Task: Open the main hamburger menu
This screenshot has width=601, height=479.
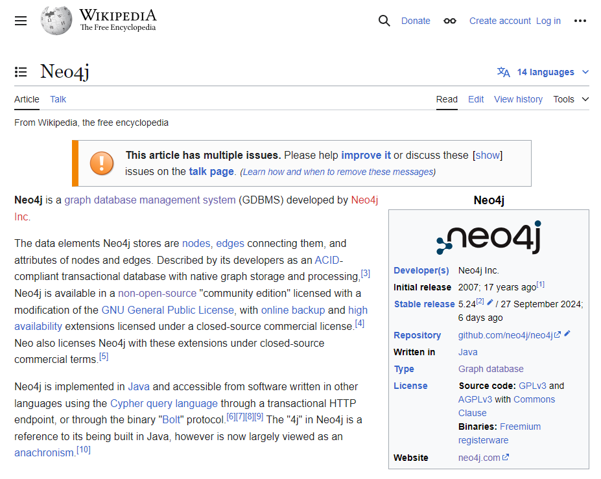Action: (x=21, y=21)
